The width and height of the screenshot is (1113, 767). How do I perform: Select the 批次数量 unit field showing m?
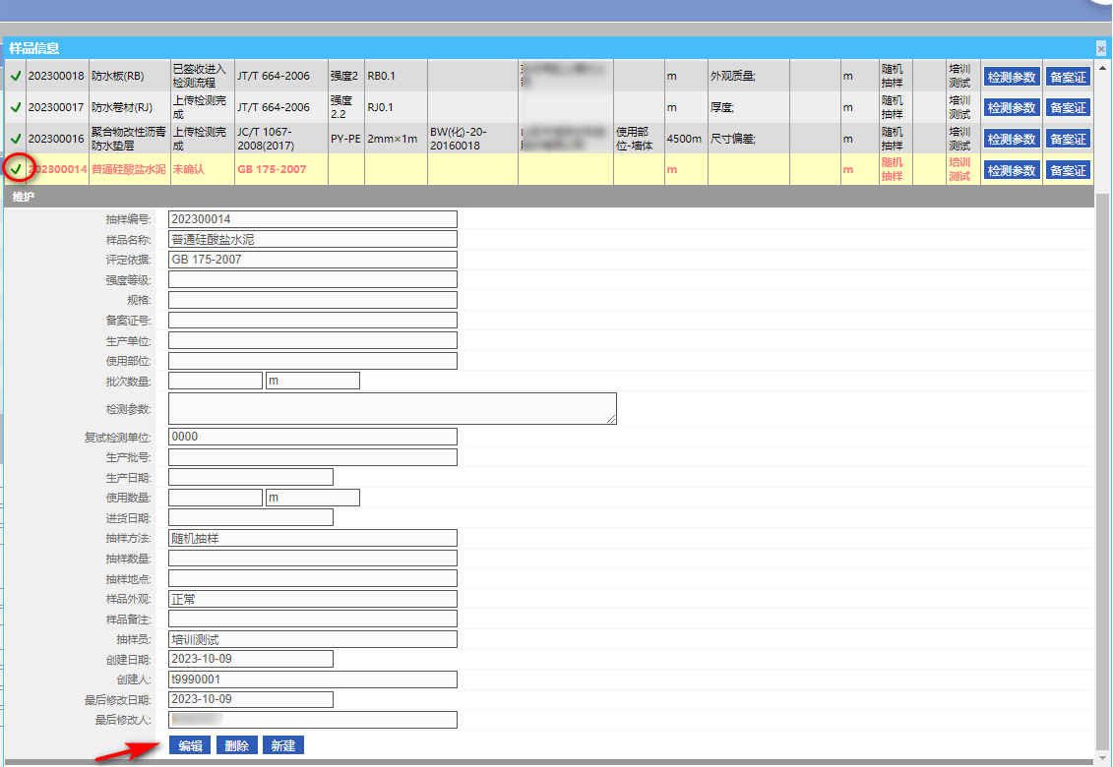312,381
